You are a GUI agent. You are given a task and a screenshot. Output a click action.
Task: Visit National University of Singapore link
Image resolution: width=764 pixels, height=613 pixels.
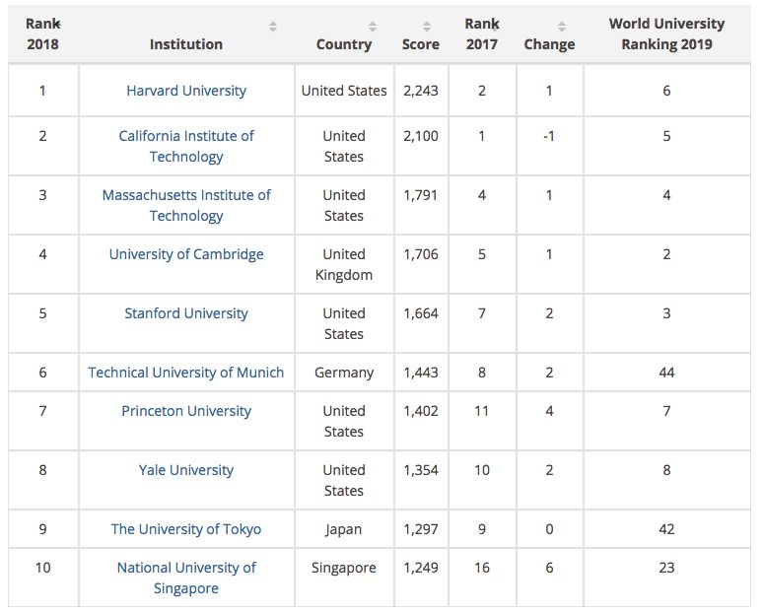click(186, 578)
